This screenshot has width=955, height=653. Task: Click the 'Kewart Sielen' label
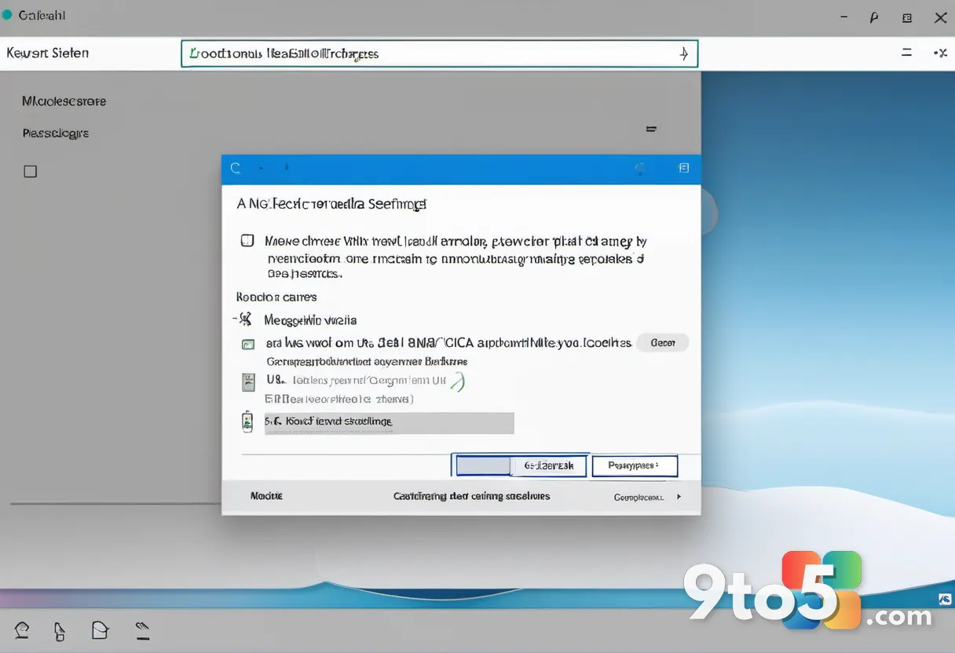coord(48,53)
